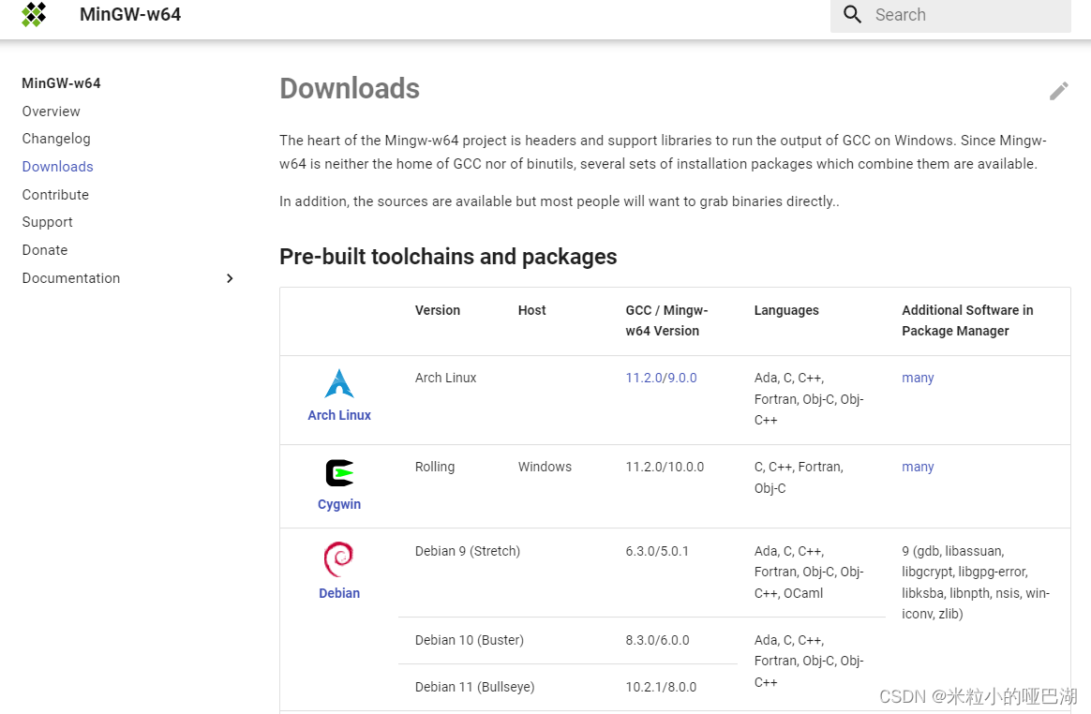Click the edit page pencil icon
The height and width of the screenshot is (714, 1091).
click(x=1058, y=91)
